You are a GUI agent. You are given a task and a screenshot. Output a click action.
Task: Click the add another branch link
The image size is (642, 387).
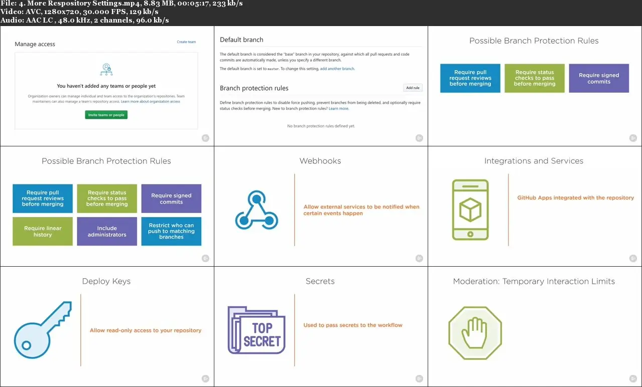[337, 69]
